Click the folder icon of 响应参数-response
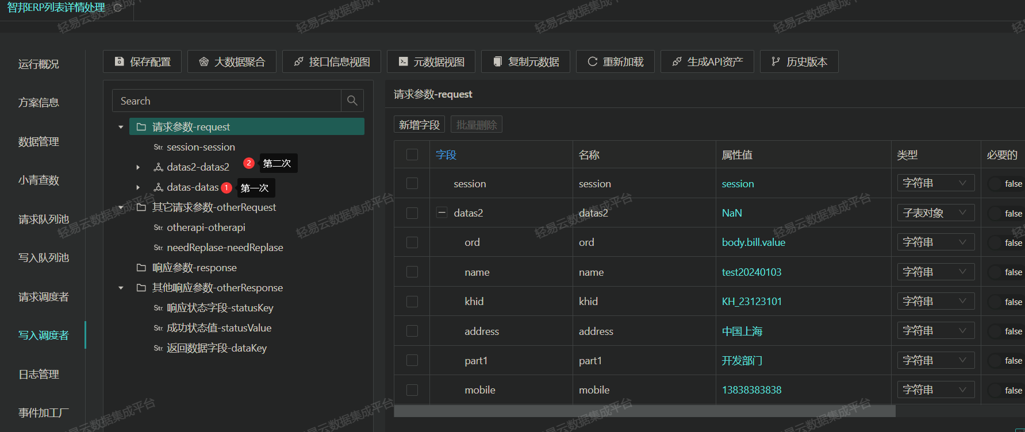 pyautogui.click(x=141, y=268)
